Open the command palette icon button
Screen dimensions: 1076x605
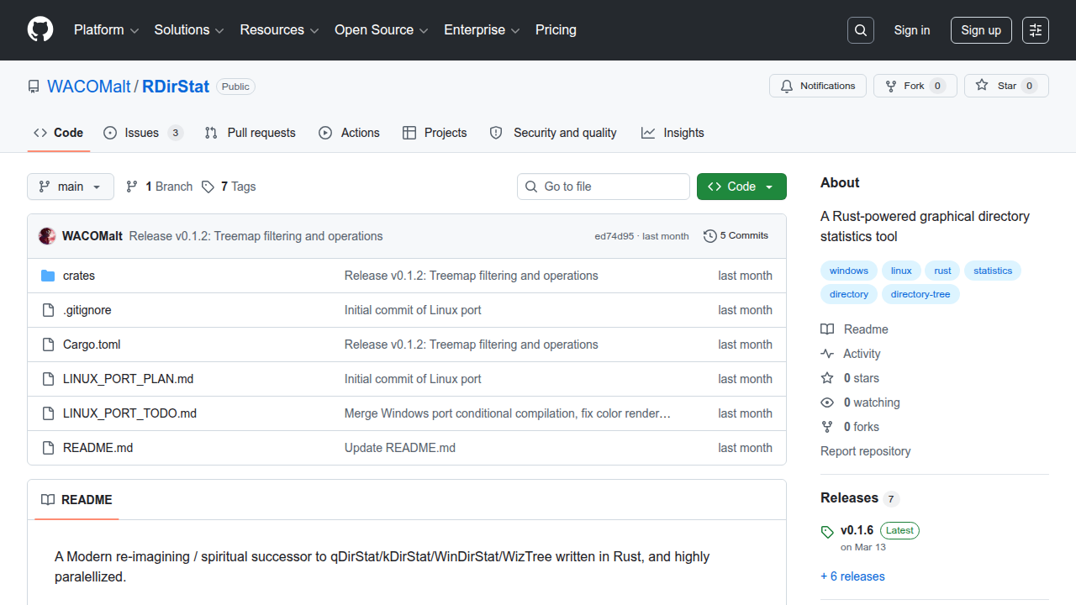tap(1036, 30)
